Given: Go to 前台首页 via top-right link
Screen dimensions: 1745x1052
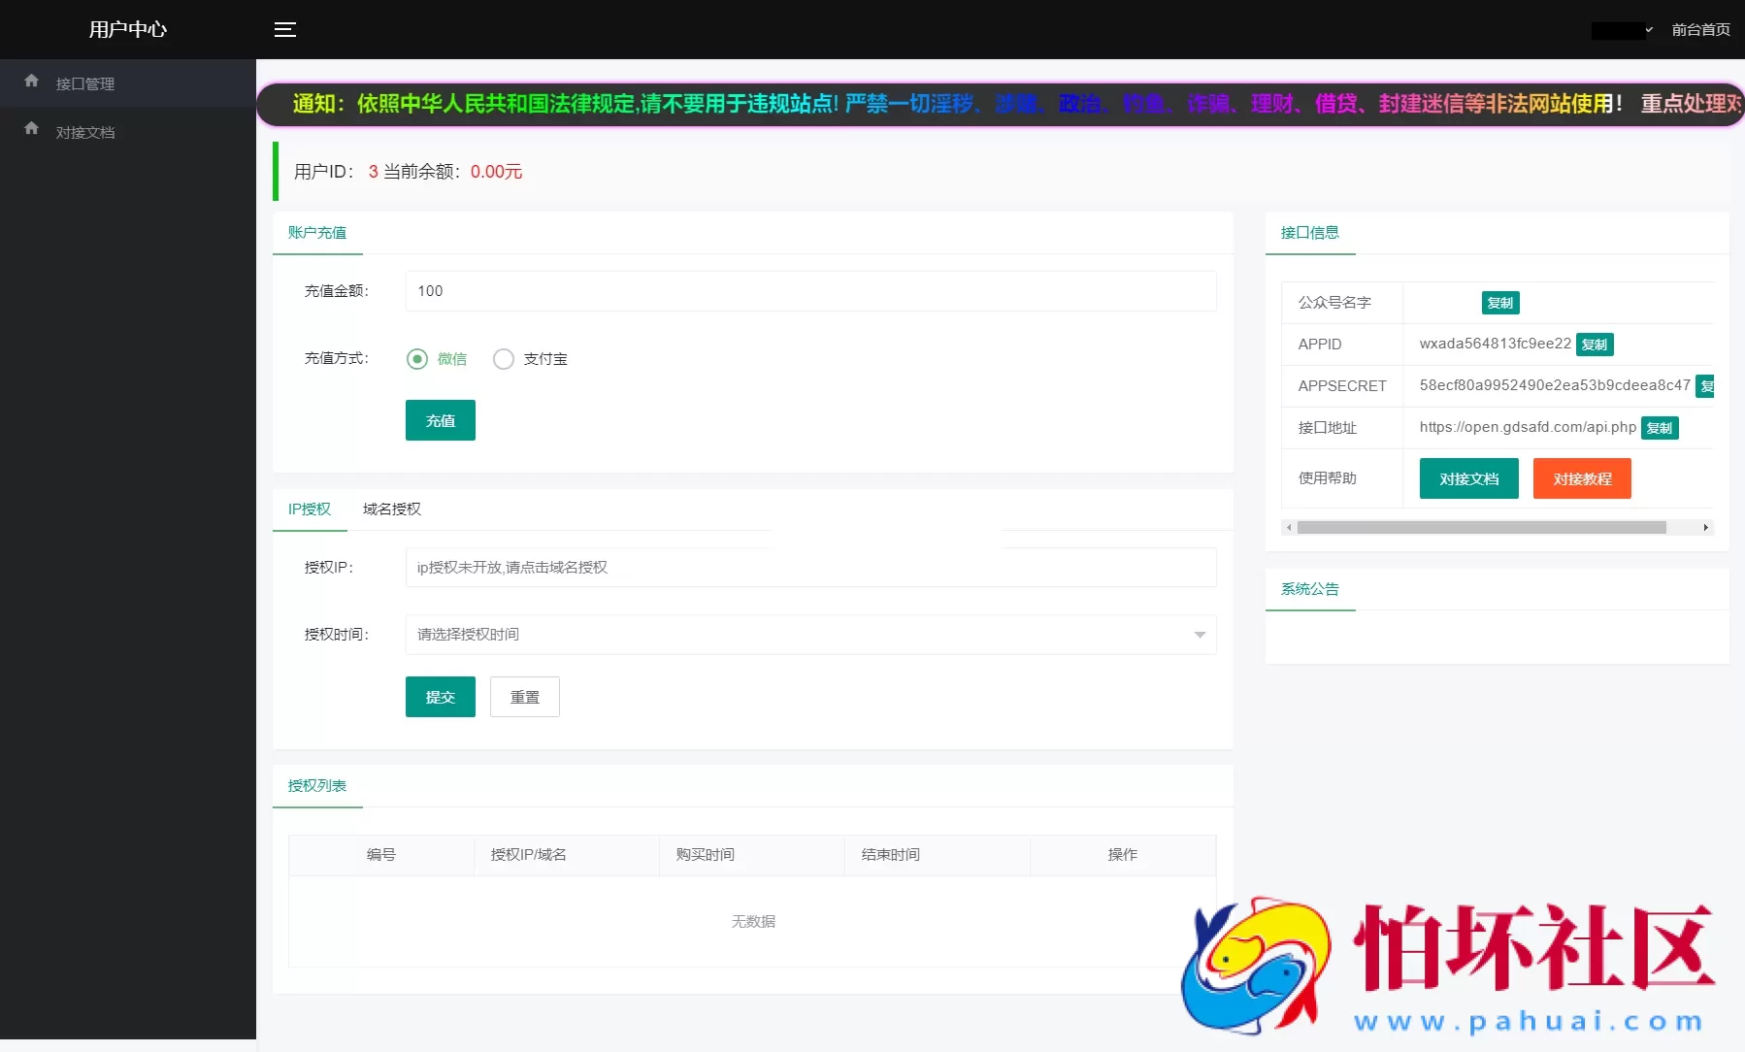Looking at the screenshot, I should 1700,29.
